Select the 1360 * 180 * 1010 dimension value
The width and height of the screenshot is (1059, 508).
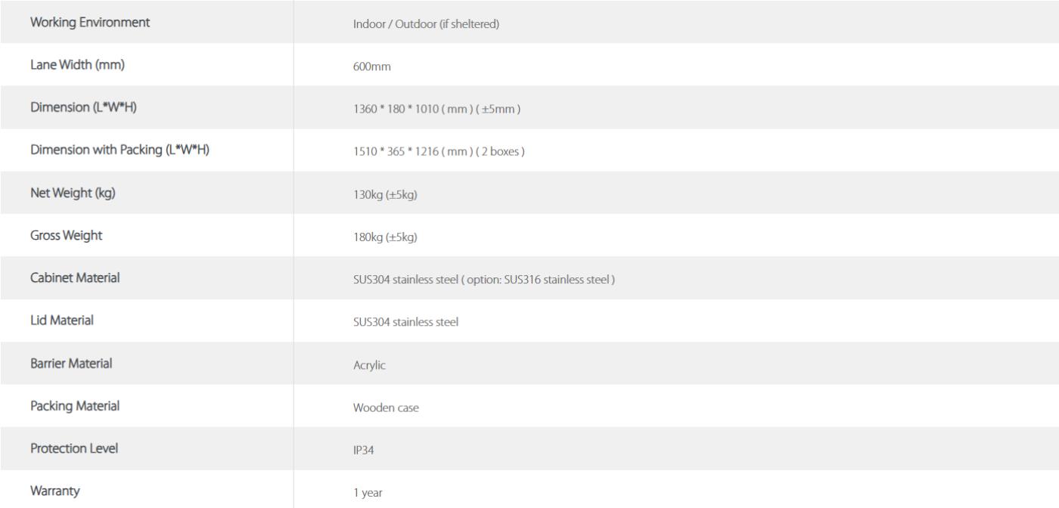(x=437, y=109)
